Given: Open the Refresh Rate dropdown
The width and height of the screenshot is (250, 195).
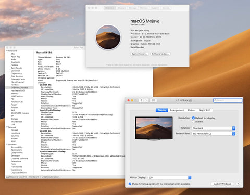Looking at the screenshot, I should [x=214, y=134].
